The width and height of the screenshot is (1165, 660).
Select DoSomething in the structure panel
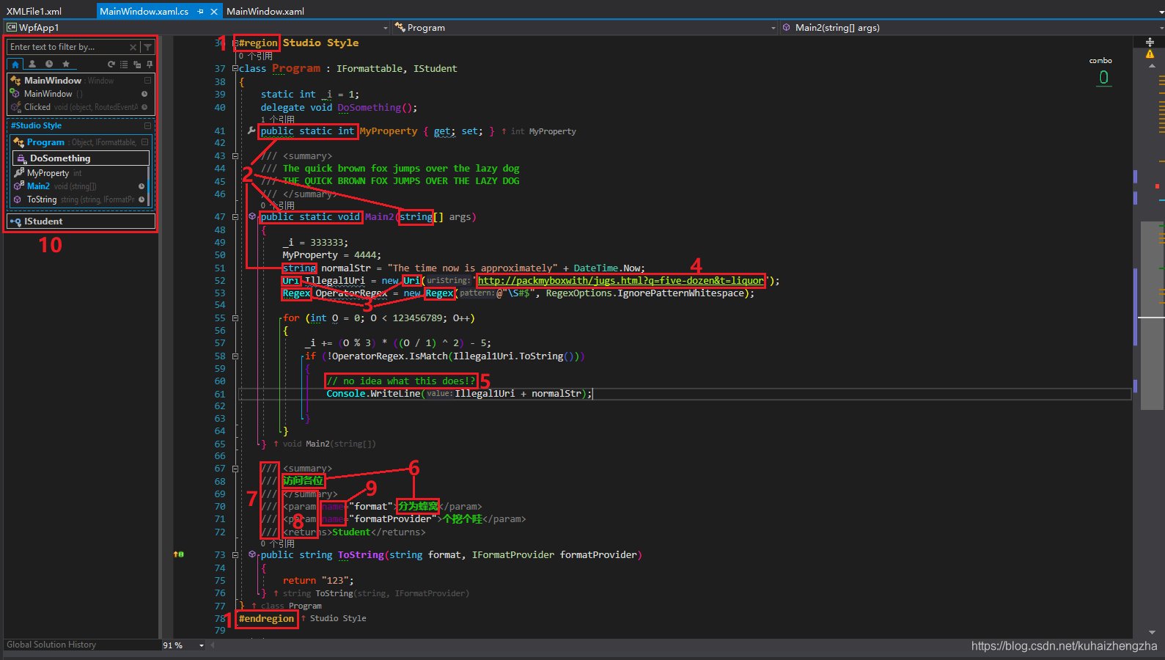81,158
